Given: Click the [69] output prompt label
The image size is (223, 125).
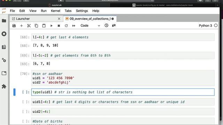Looking at the screenshot, I should tap(25, 64).
